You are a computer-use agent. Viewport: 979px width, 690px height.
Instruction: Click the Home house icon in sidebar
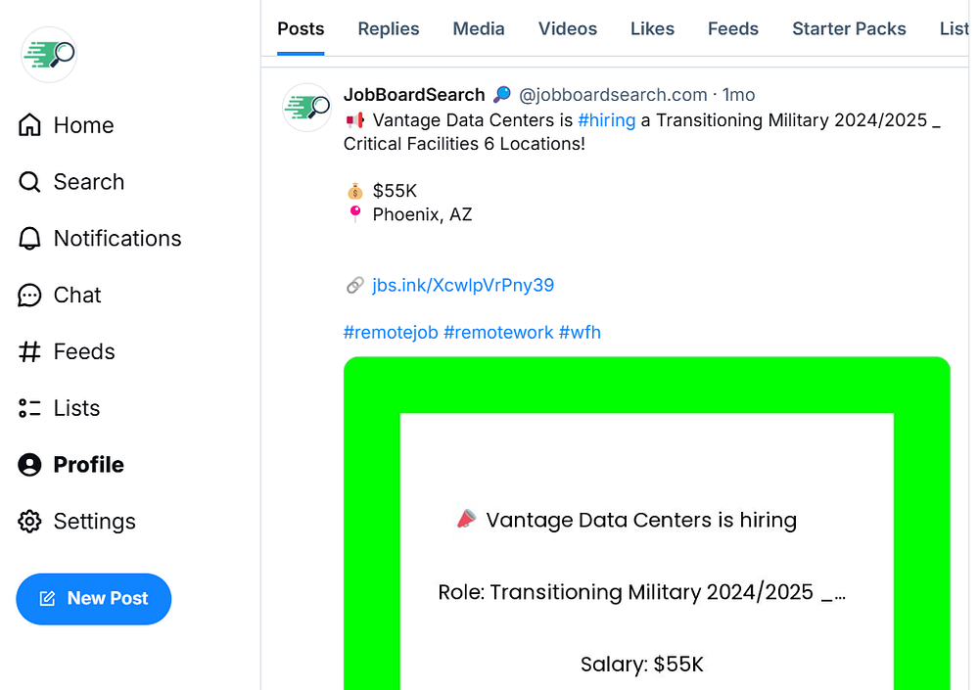(29, 125)
